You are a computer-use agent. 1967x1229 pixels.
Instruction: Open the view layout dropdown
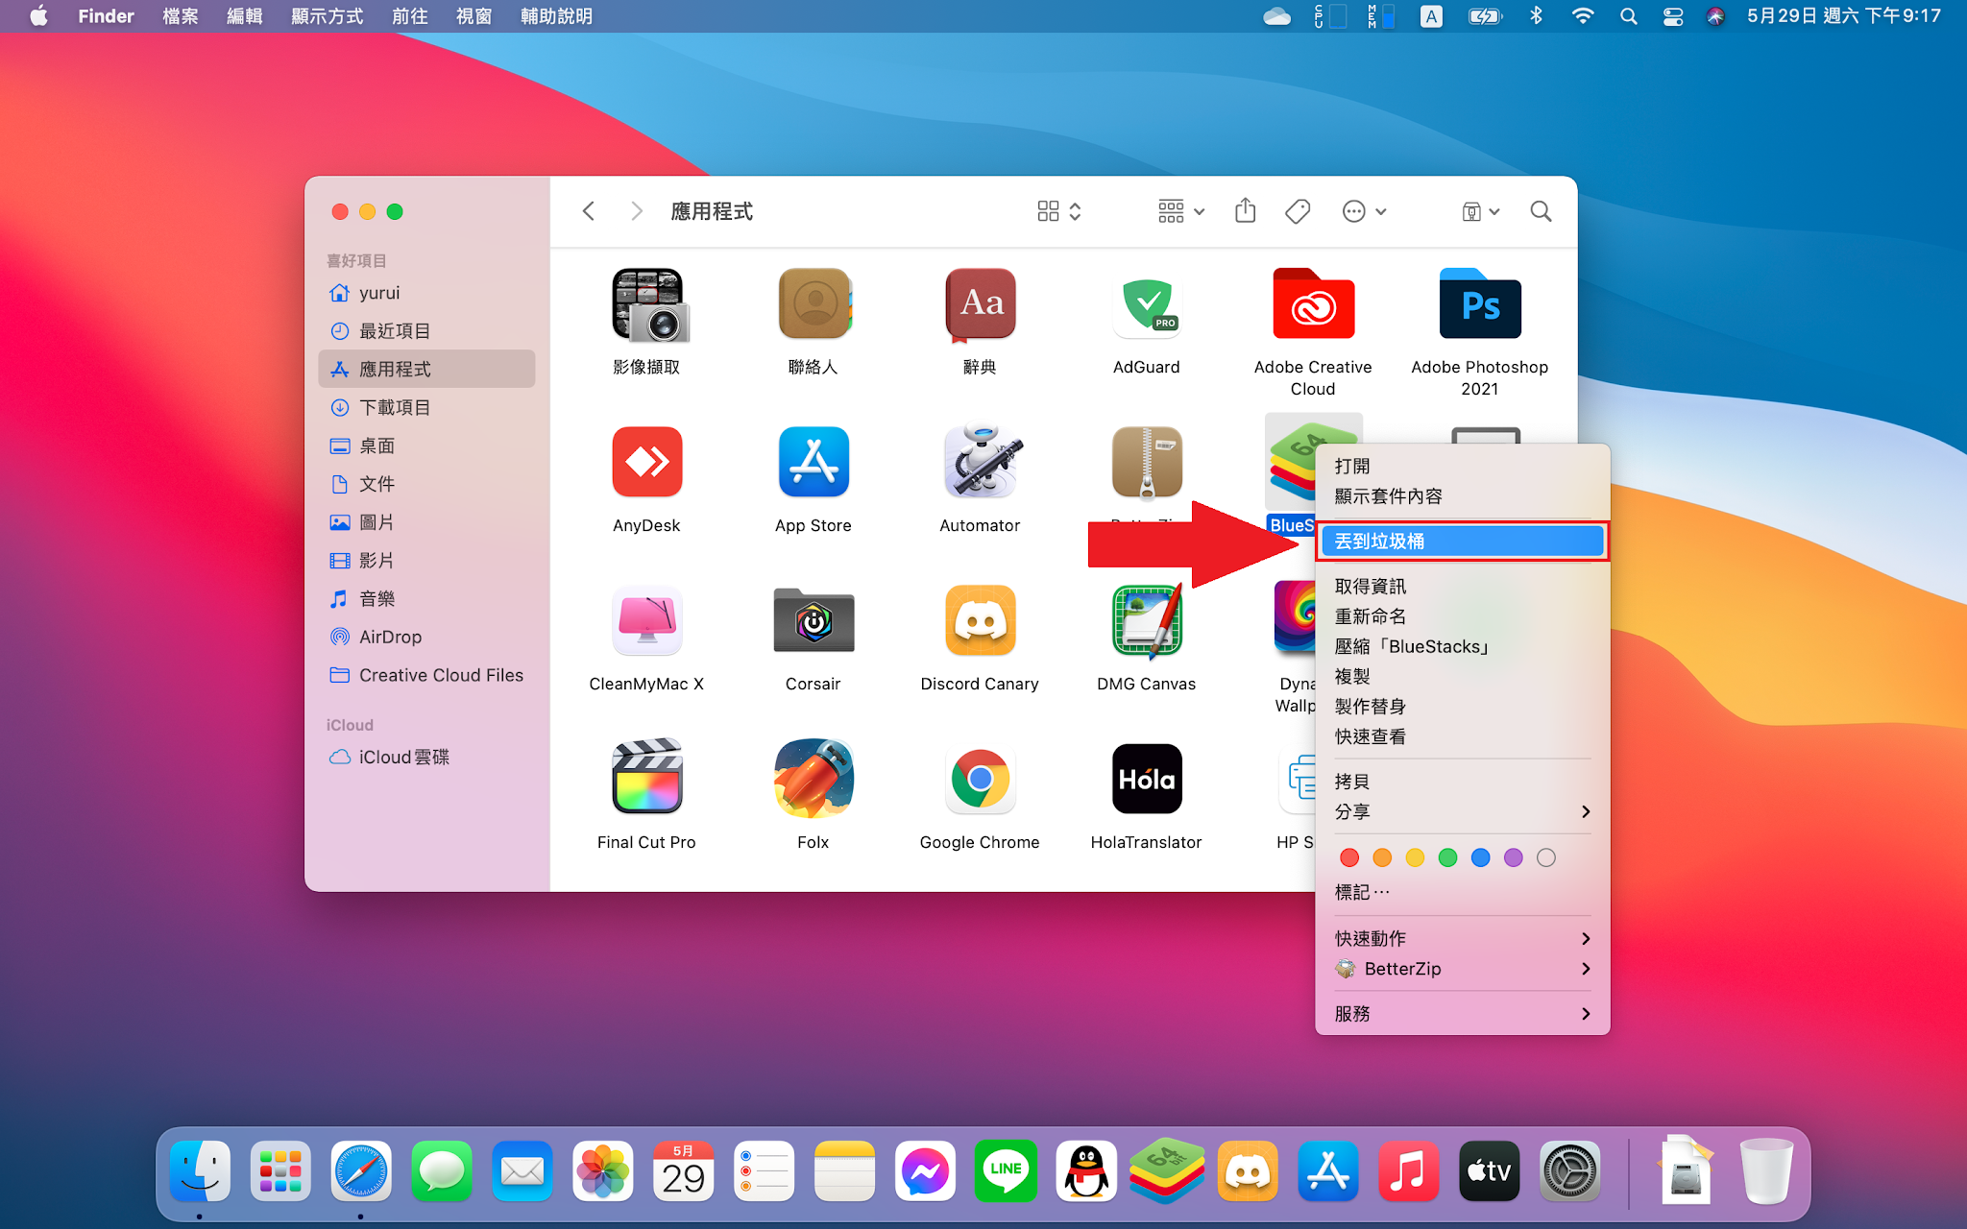click(1056, 210)
